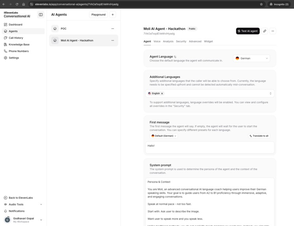This screenshot has height=226, width=294.
Task: Remove English from additional languages
Action: [162, 93]
